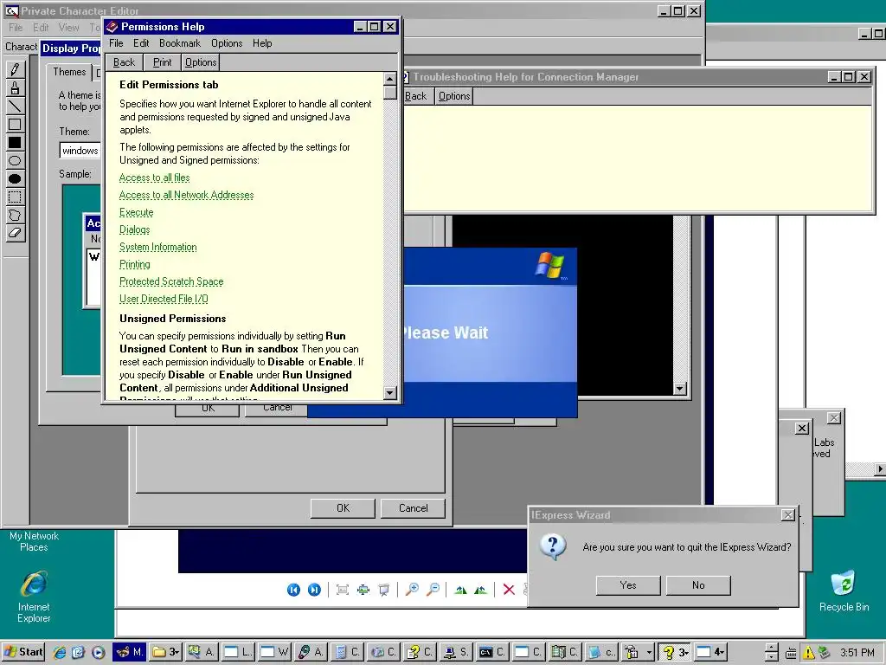Open the 'System Information' help link
This screenshot has height=665, width=886.
pos(158,247)
